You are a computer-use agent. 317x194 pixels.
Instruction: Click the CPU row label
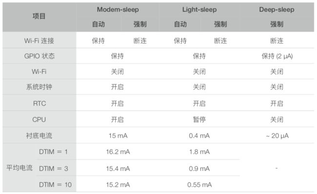tap(39, 120)
